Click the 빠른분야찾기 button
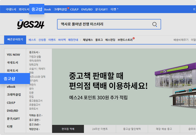The height and width of the screenshot is (135, 196). coord(15,40)
